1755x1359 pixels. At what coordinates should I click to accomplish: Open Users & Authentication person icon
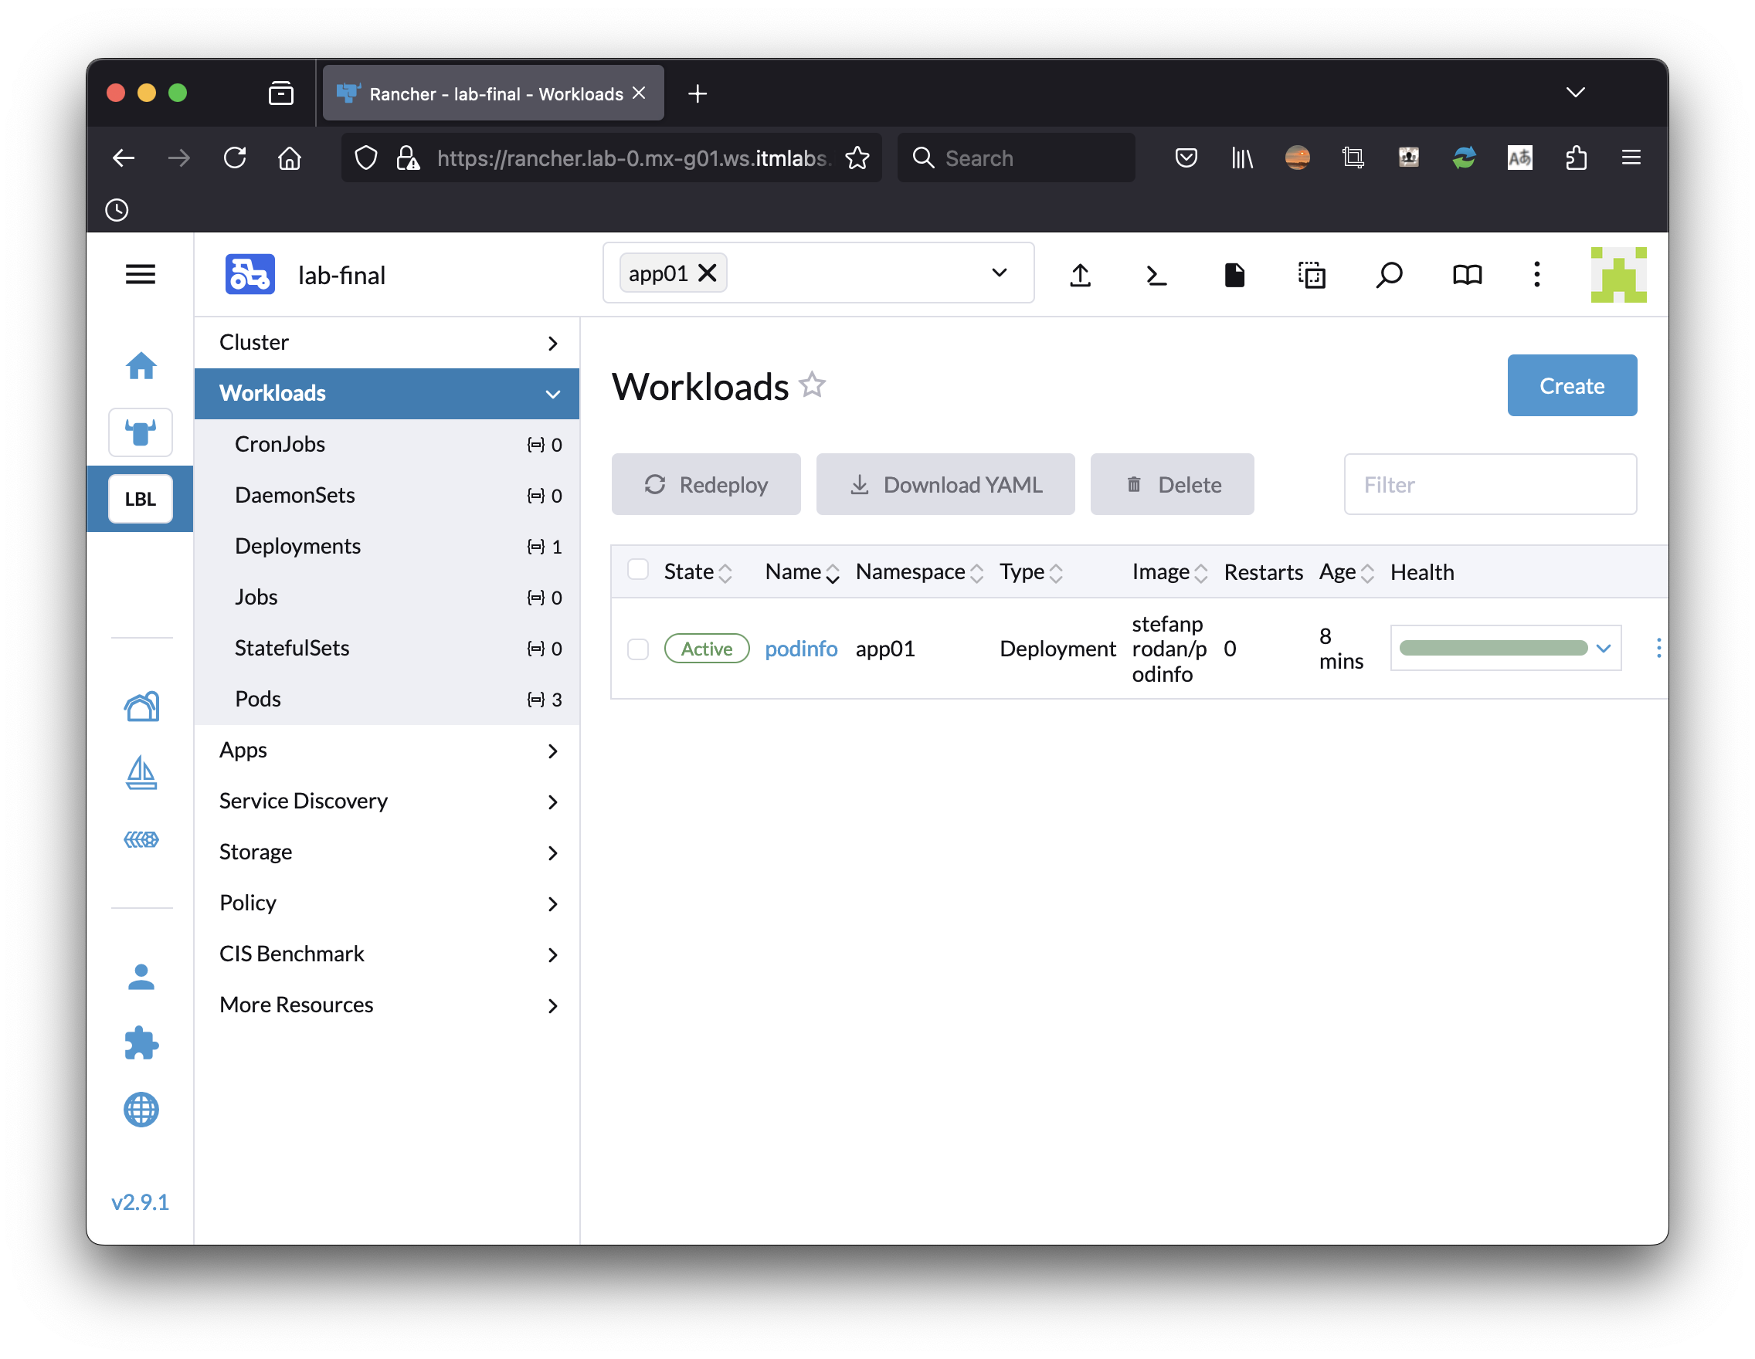point(141,978)
